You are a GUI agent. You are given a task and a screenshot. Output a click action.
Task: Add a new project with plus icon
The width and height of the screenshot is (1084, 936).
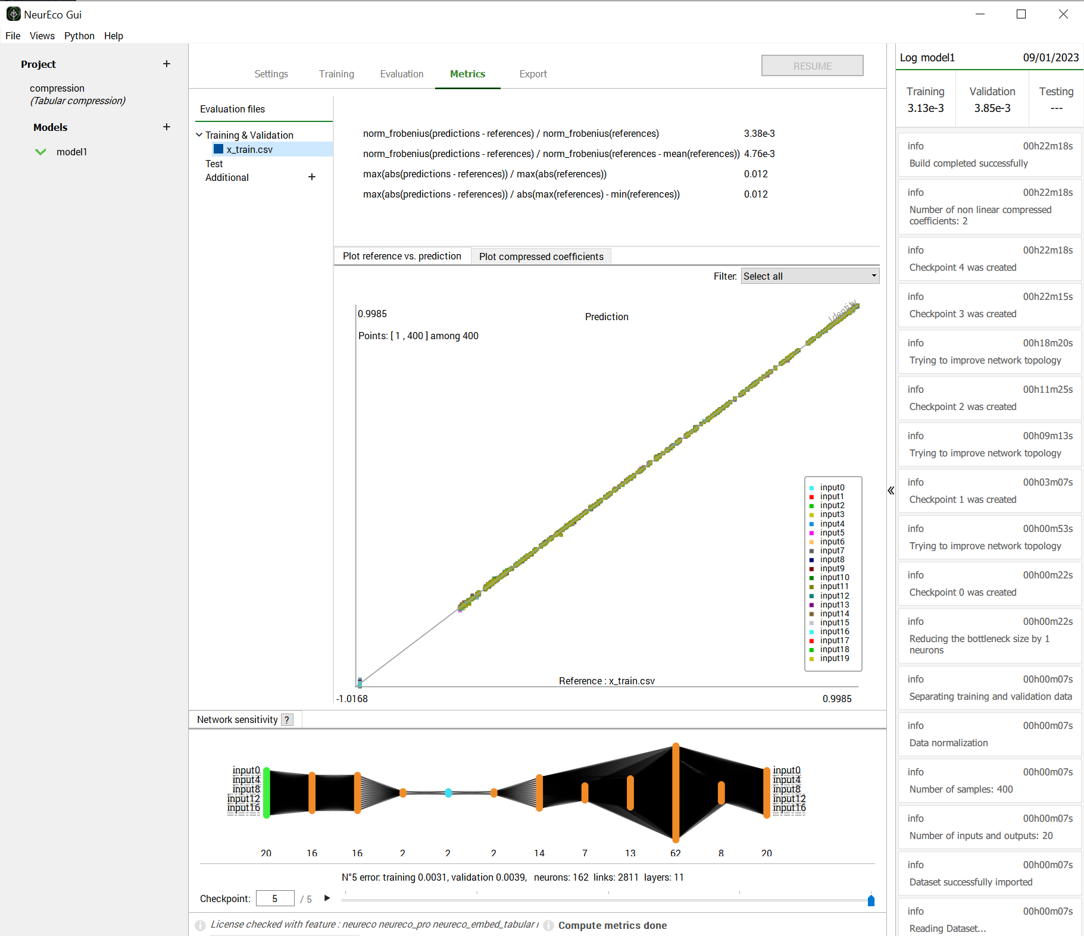coord(167,64)
